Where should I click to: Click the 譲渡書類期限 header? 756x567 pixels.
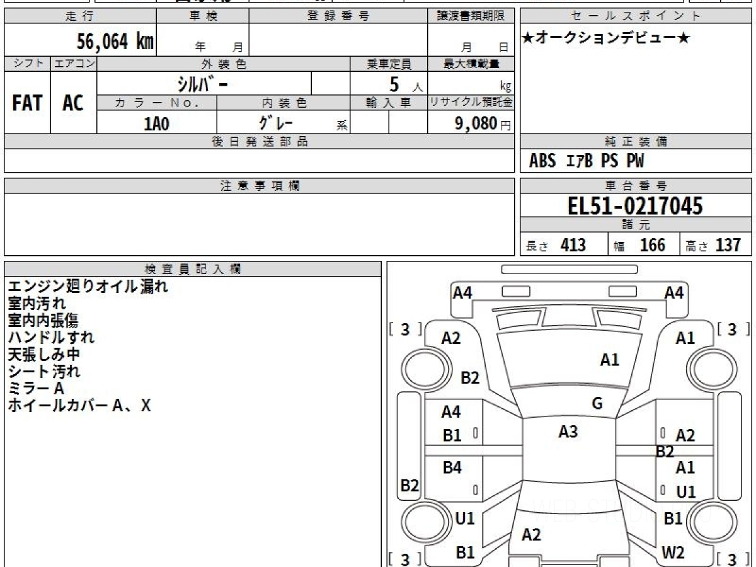(x=471, y=16)
